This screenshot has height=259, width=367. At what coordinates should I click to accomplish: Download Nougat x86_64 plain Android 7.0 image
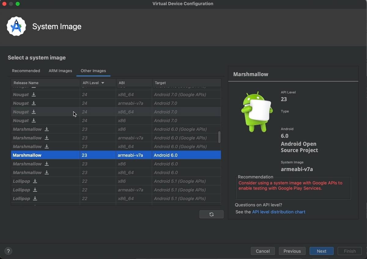point(34,112)
